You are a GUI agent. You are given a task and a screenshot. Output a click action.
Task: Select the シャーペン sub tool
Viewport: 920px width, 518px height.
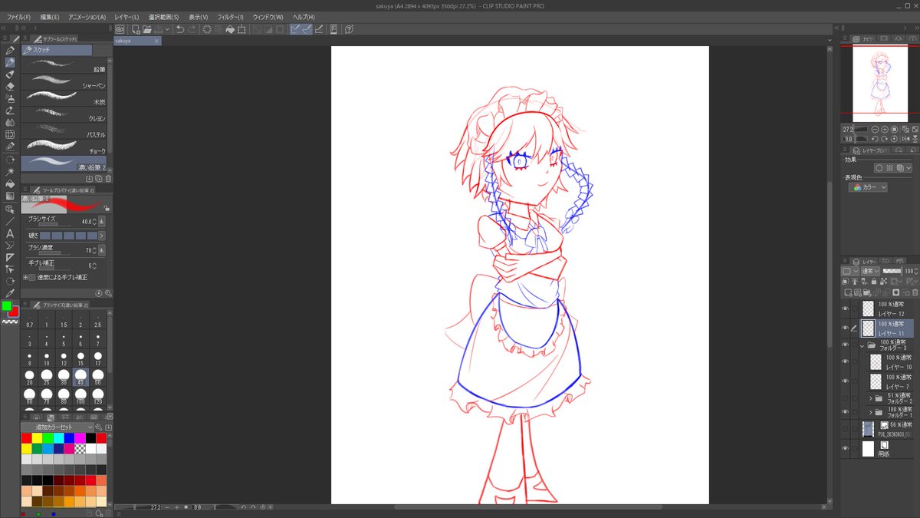(x=64, y=82)
